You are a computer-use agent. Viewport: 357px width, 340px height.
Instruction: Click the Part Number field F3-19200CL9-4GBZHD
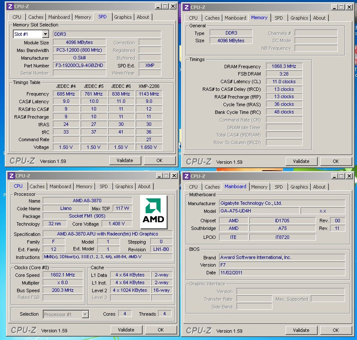pos(79,66)
